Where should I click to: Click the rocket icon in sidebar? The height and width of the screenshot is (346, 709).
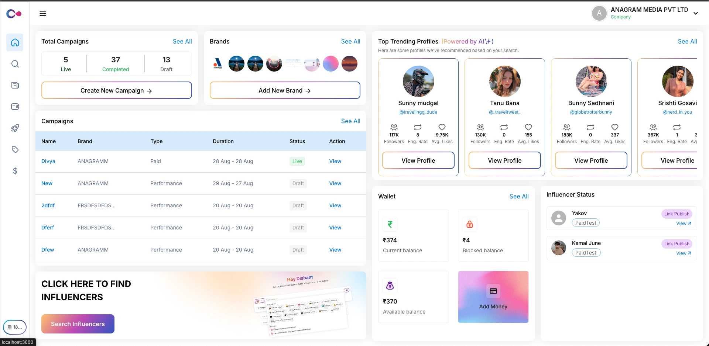[x=15, y=128]
